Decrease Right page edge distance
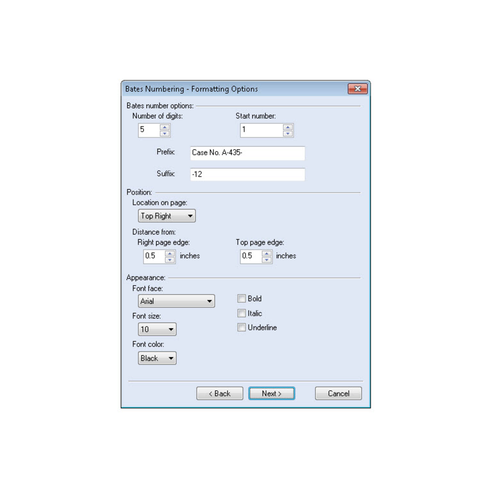 (170, 260)
